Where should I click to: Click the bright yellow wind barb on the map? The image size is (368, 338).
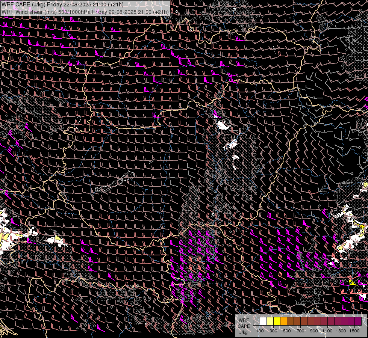(x=354, y=283)
